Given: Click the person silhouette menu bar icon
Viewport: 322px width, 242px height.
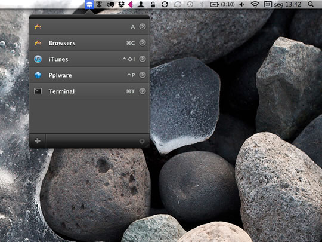Looking at the screenshot, I should coord(141,4).
